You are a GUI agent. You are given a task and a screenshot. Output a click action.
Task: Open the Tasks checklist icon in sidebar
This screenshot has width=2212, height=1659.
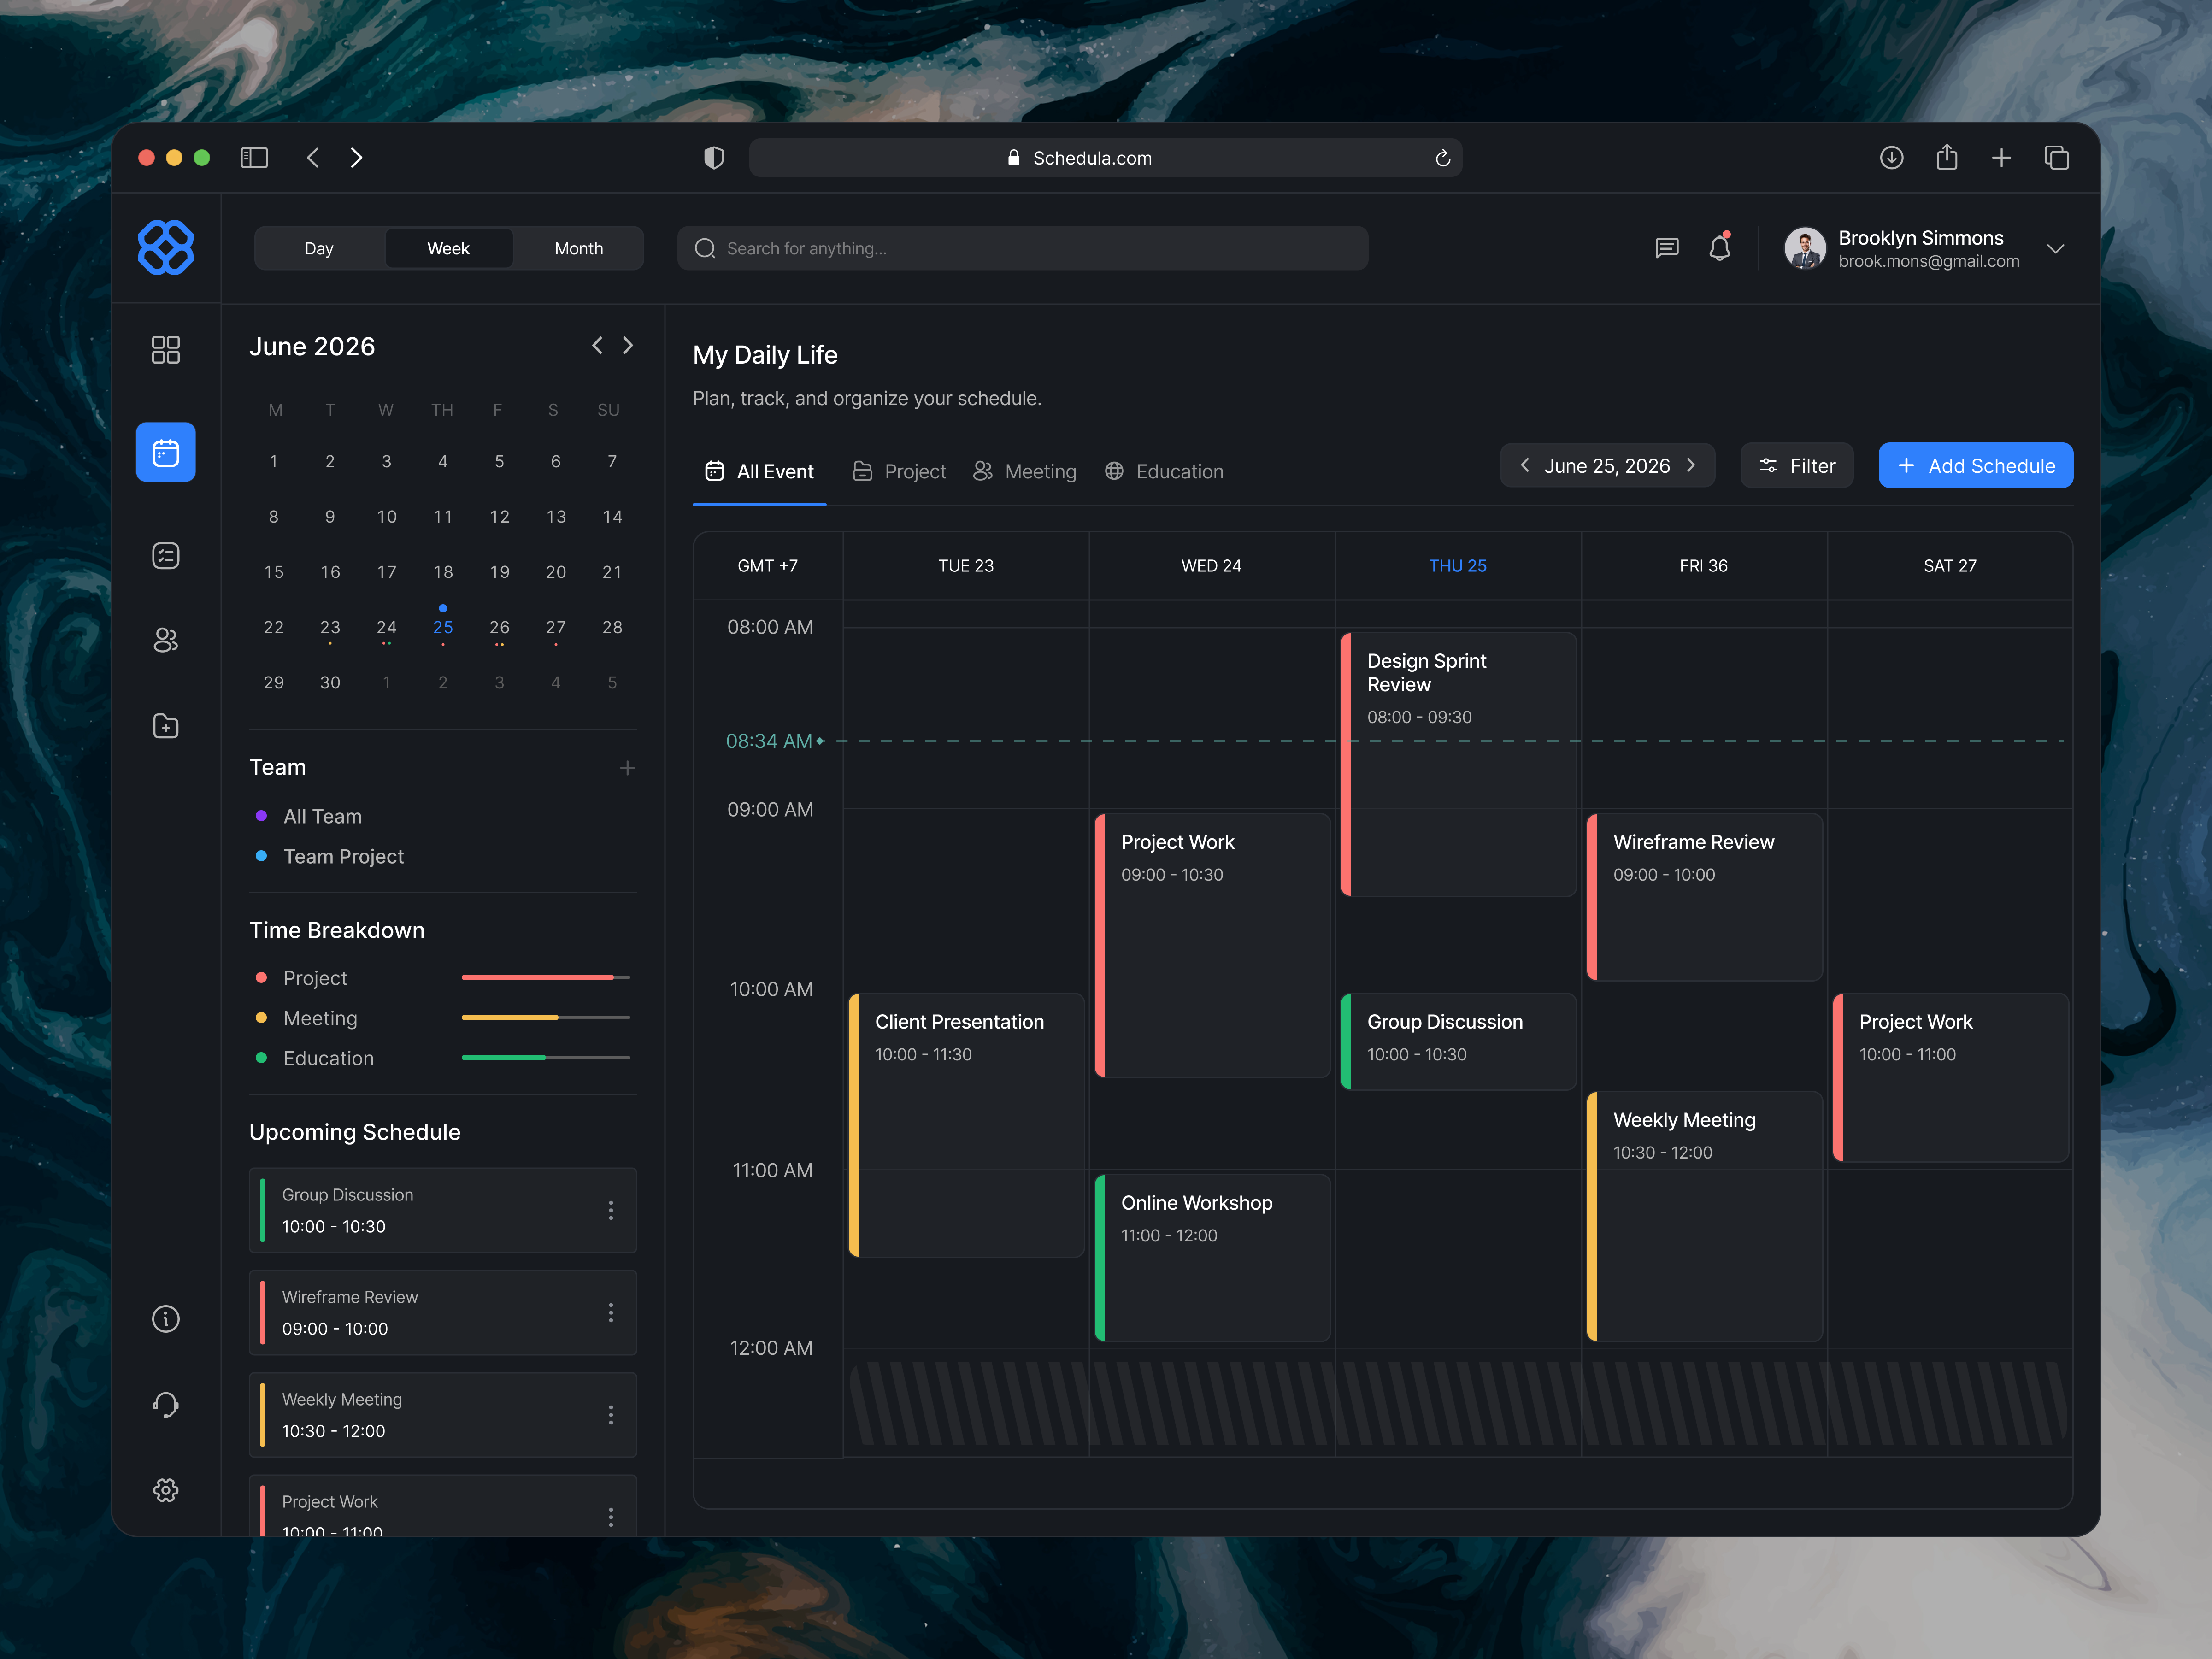coord(166,555)
